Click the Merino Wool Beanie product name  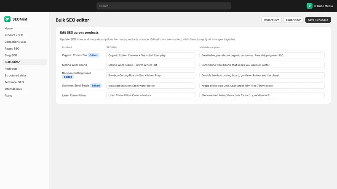pyautogui.click(x=75, y=65)
